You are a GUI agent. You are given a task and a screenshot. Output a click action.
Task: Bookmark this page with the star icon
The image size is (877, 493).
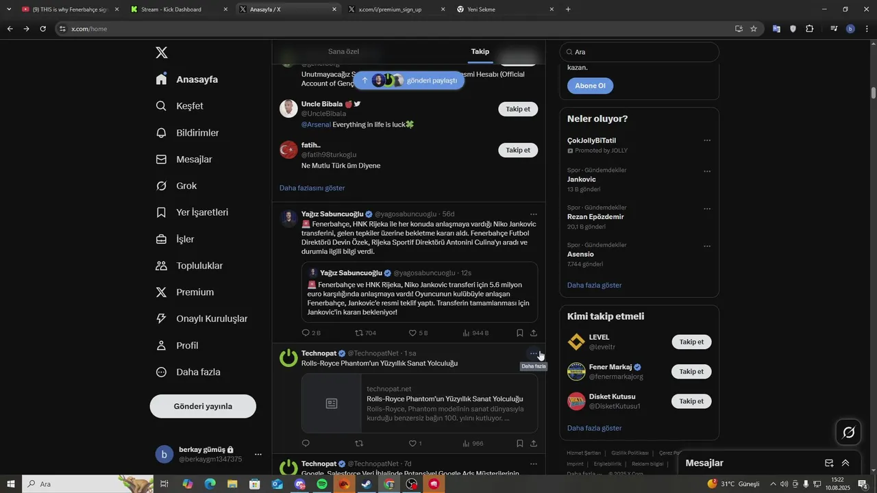tap(754, 29)
